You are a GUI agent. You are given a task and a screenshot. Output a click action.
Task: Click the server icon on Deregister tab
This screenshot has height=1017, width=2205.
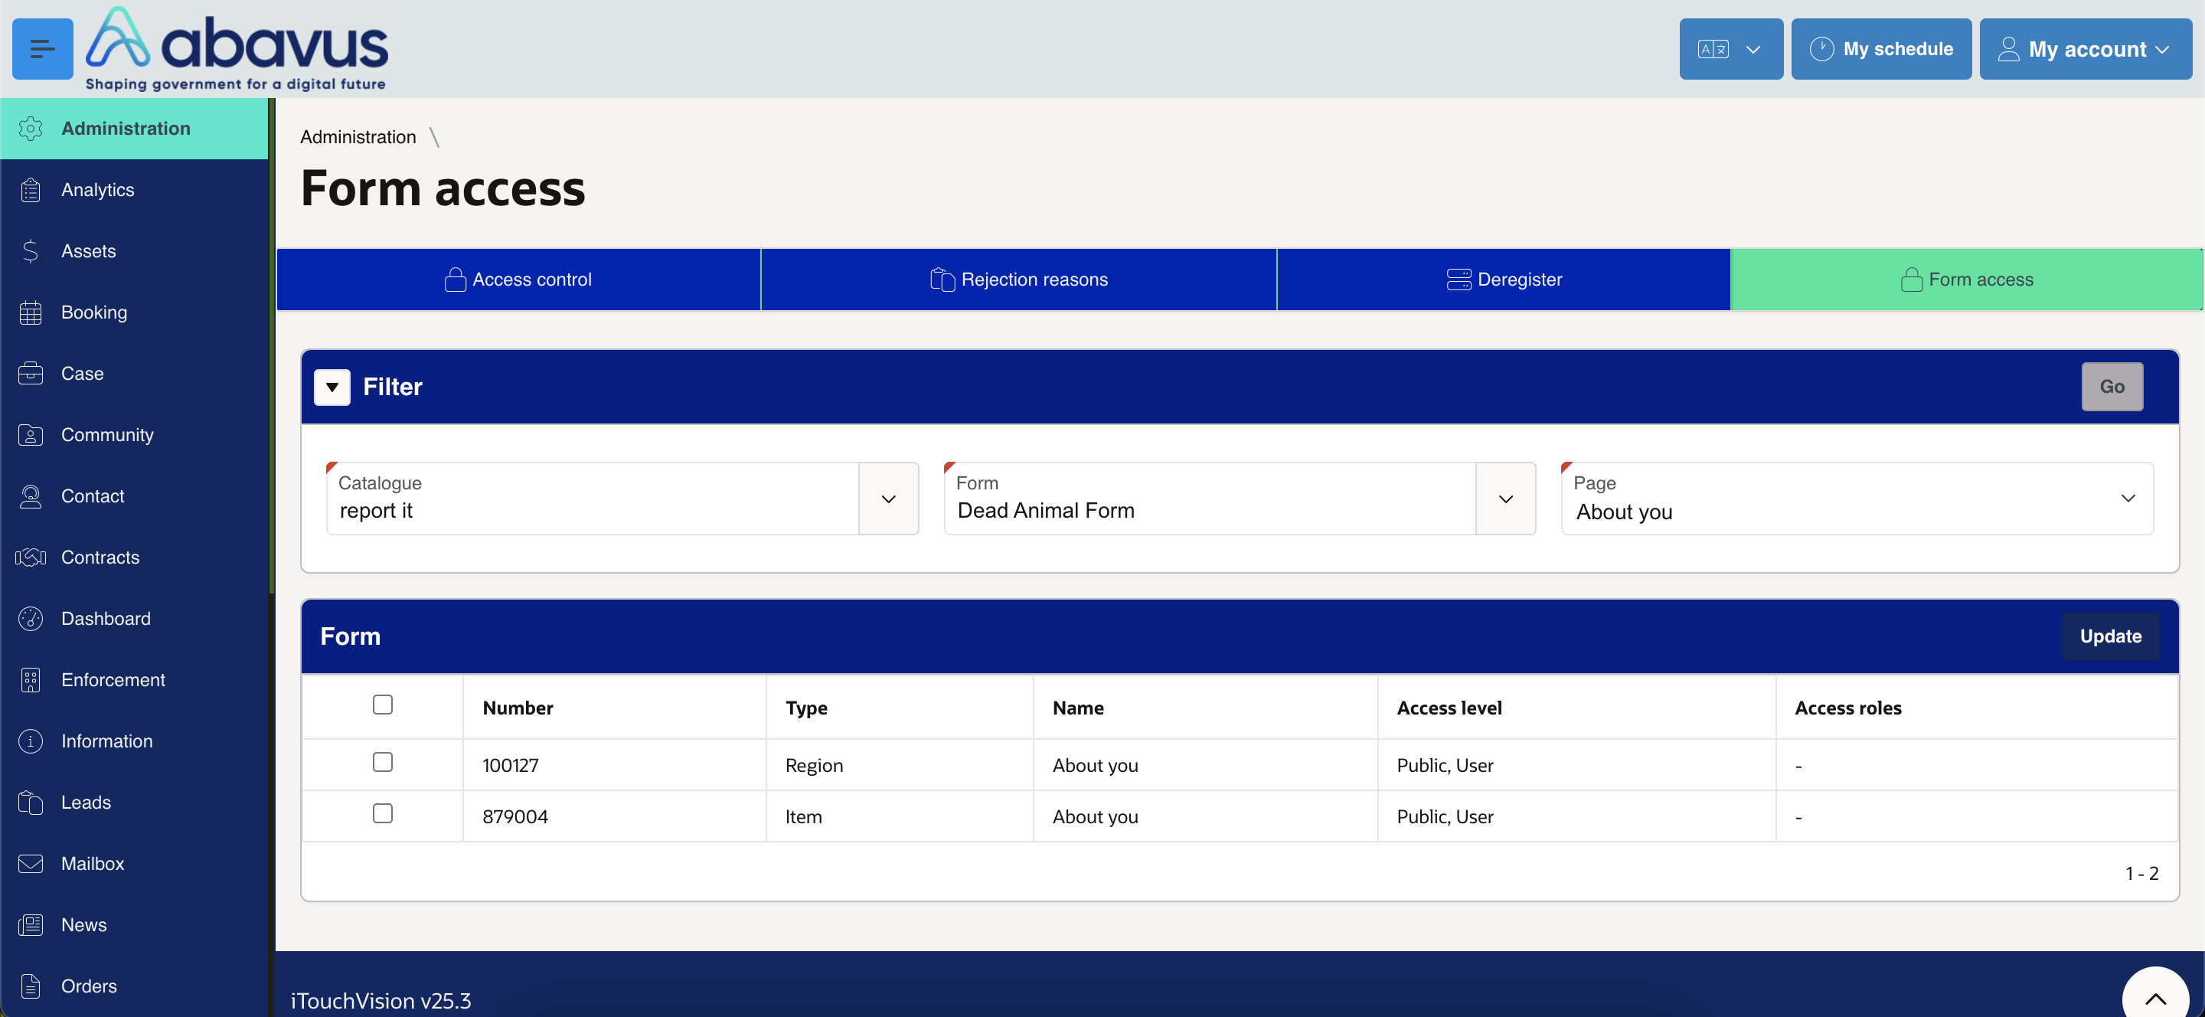coord(1459,279)
